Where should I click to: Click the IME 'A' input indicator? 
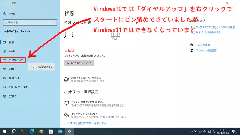214,131
